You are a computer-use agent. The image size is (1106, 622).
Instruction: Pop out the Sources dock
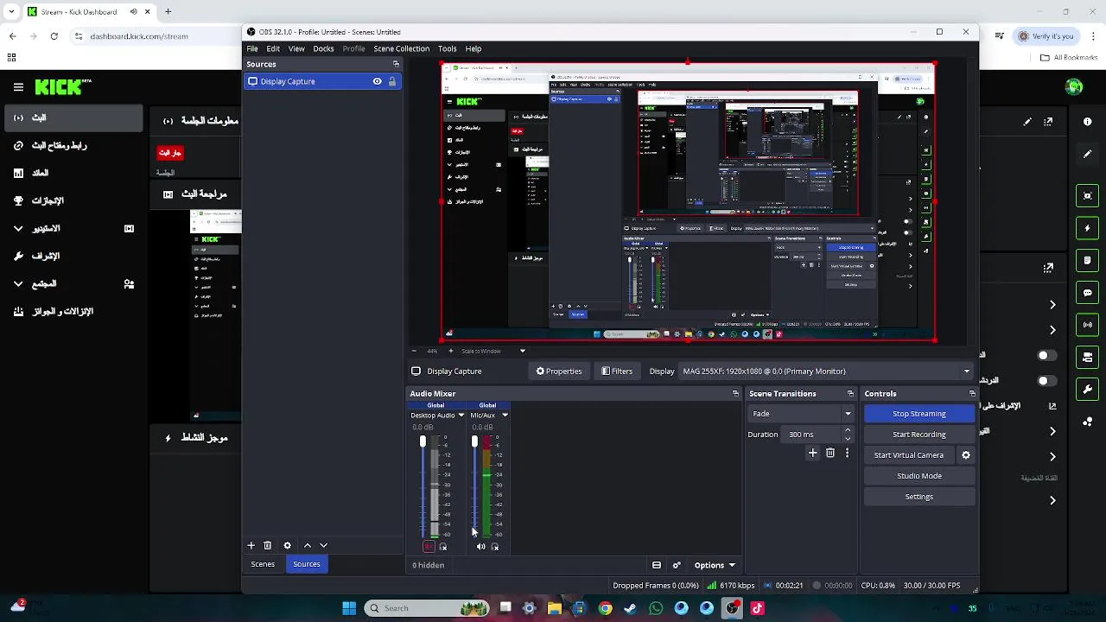pyautogui.click(x=396, y=64)
